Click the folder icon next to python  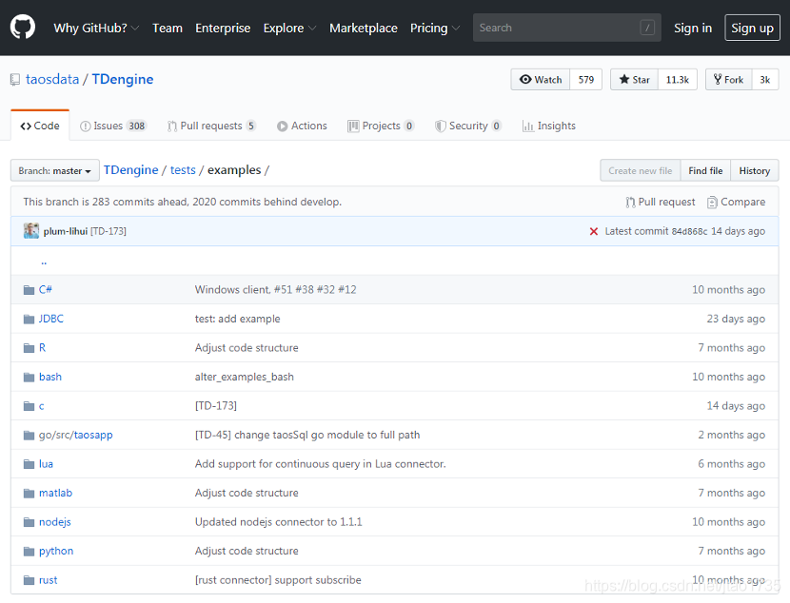point(29,551)
